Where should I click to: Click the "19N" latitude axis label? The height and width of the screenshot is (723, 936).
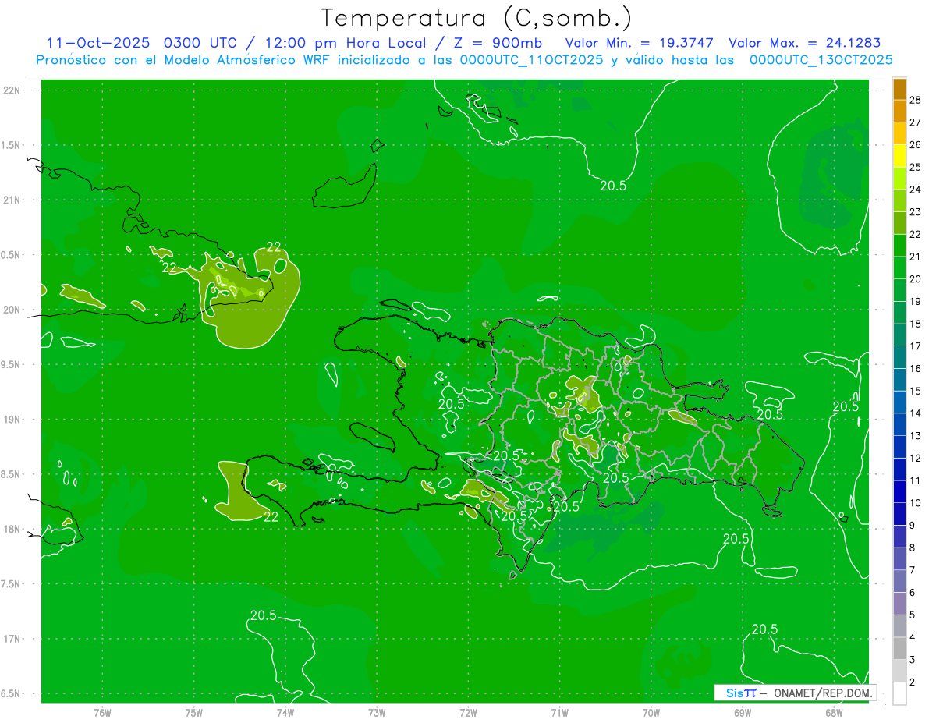12,419
